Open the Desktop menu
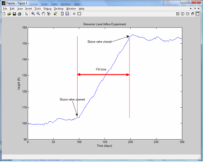Viewport: 203px width, 162px height. pos(59,9)
